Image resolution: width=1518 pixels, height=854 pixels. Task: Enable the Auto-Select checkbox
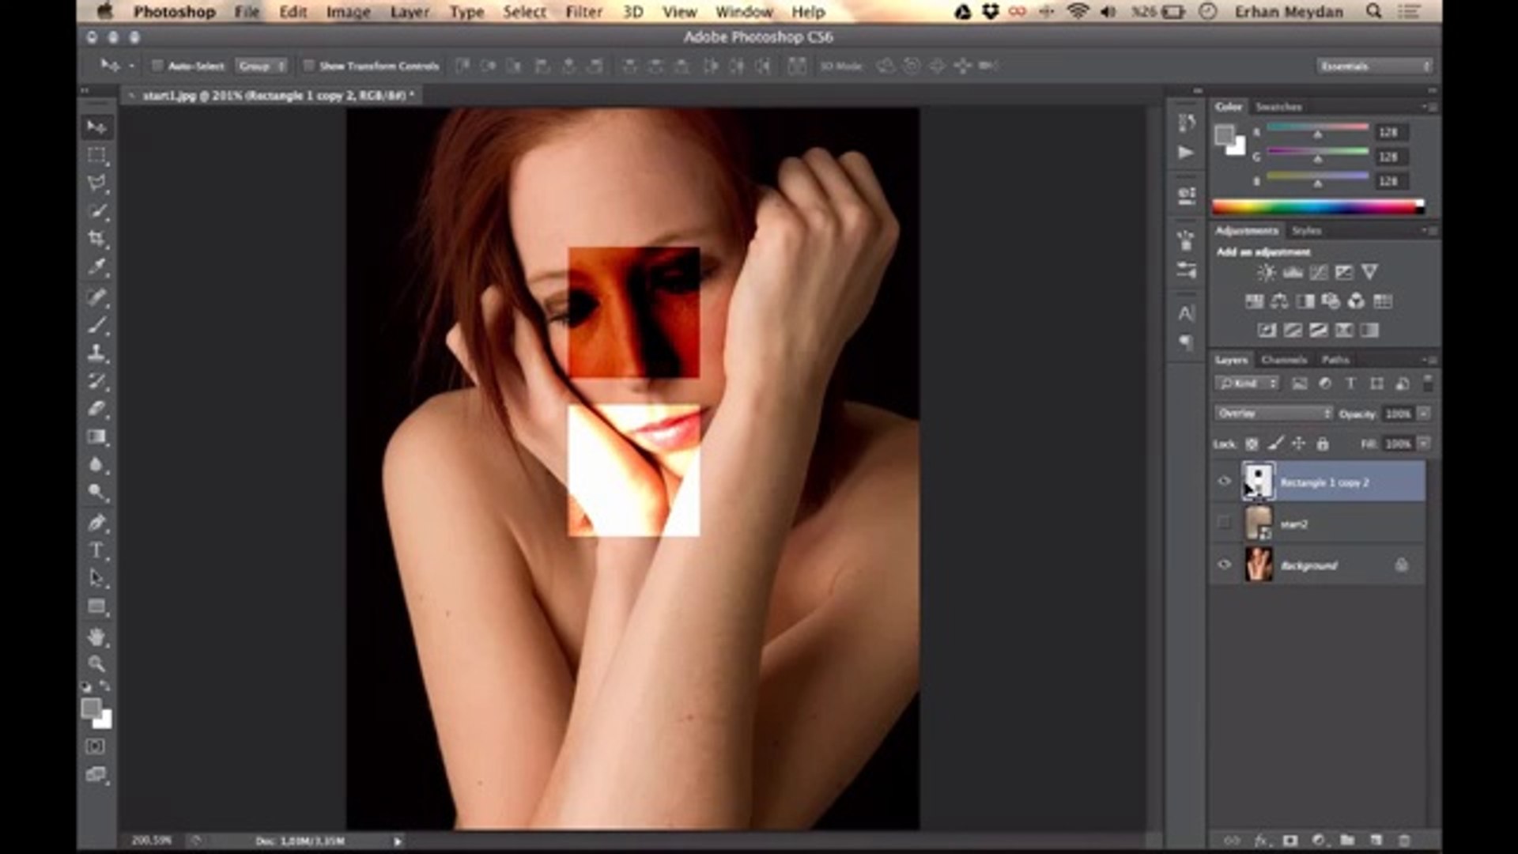(157, 66)
